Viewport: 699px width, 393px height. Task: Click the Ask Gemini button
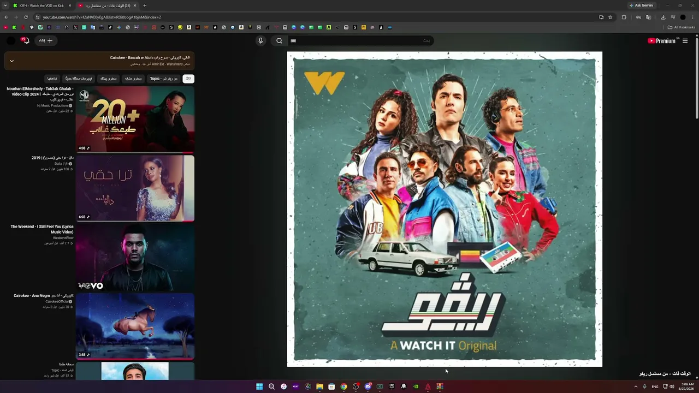coord(641,5)
